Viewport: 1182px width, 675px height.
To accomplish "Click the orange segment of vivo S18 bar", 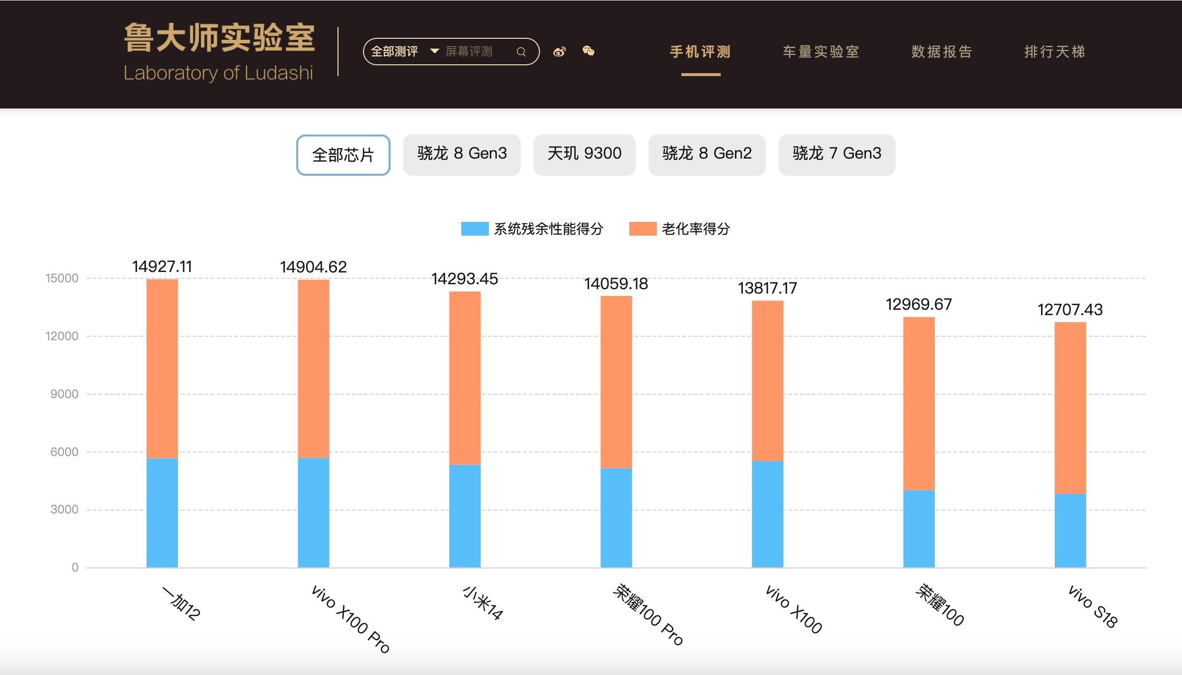I will tap(1070, 408).
